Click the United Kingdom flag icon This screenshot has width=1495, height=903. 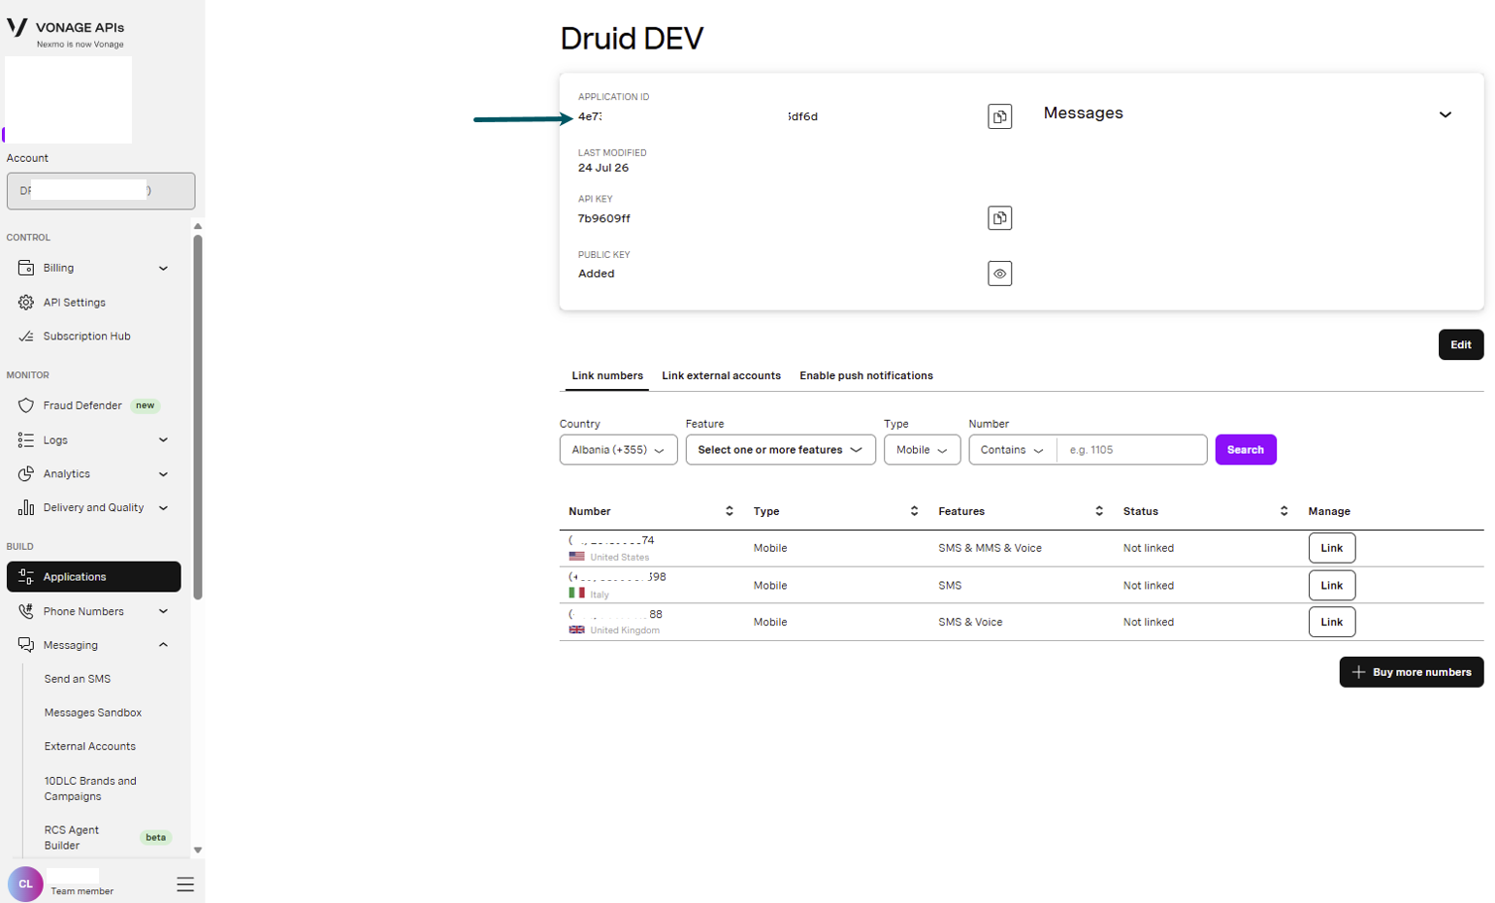click(x=577, y=629)
